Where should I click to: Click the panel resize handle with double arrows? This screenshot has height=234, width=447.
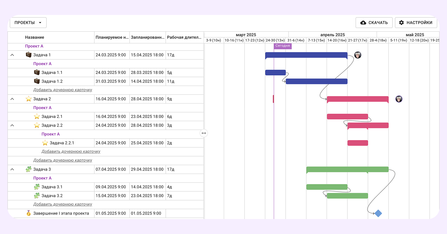pyautogui.click(x=204, y=133)
